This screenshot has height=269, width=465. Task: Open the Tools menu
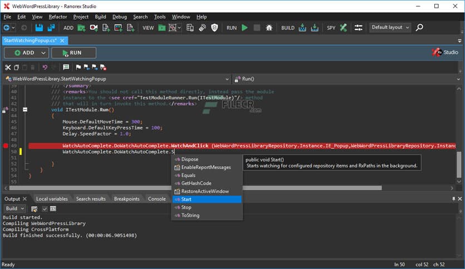point(160,17)
